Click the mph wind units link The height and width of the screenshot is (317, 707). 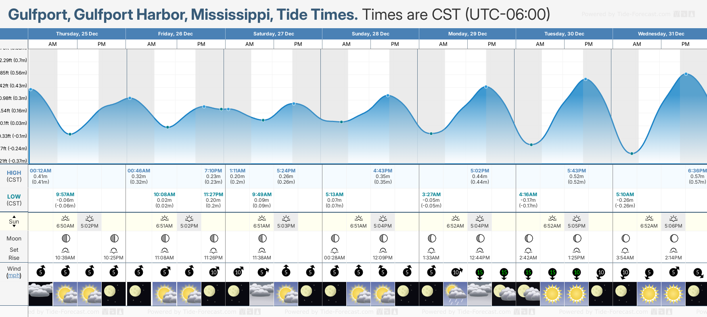pyautogui.click(x=14, y=276)
